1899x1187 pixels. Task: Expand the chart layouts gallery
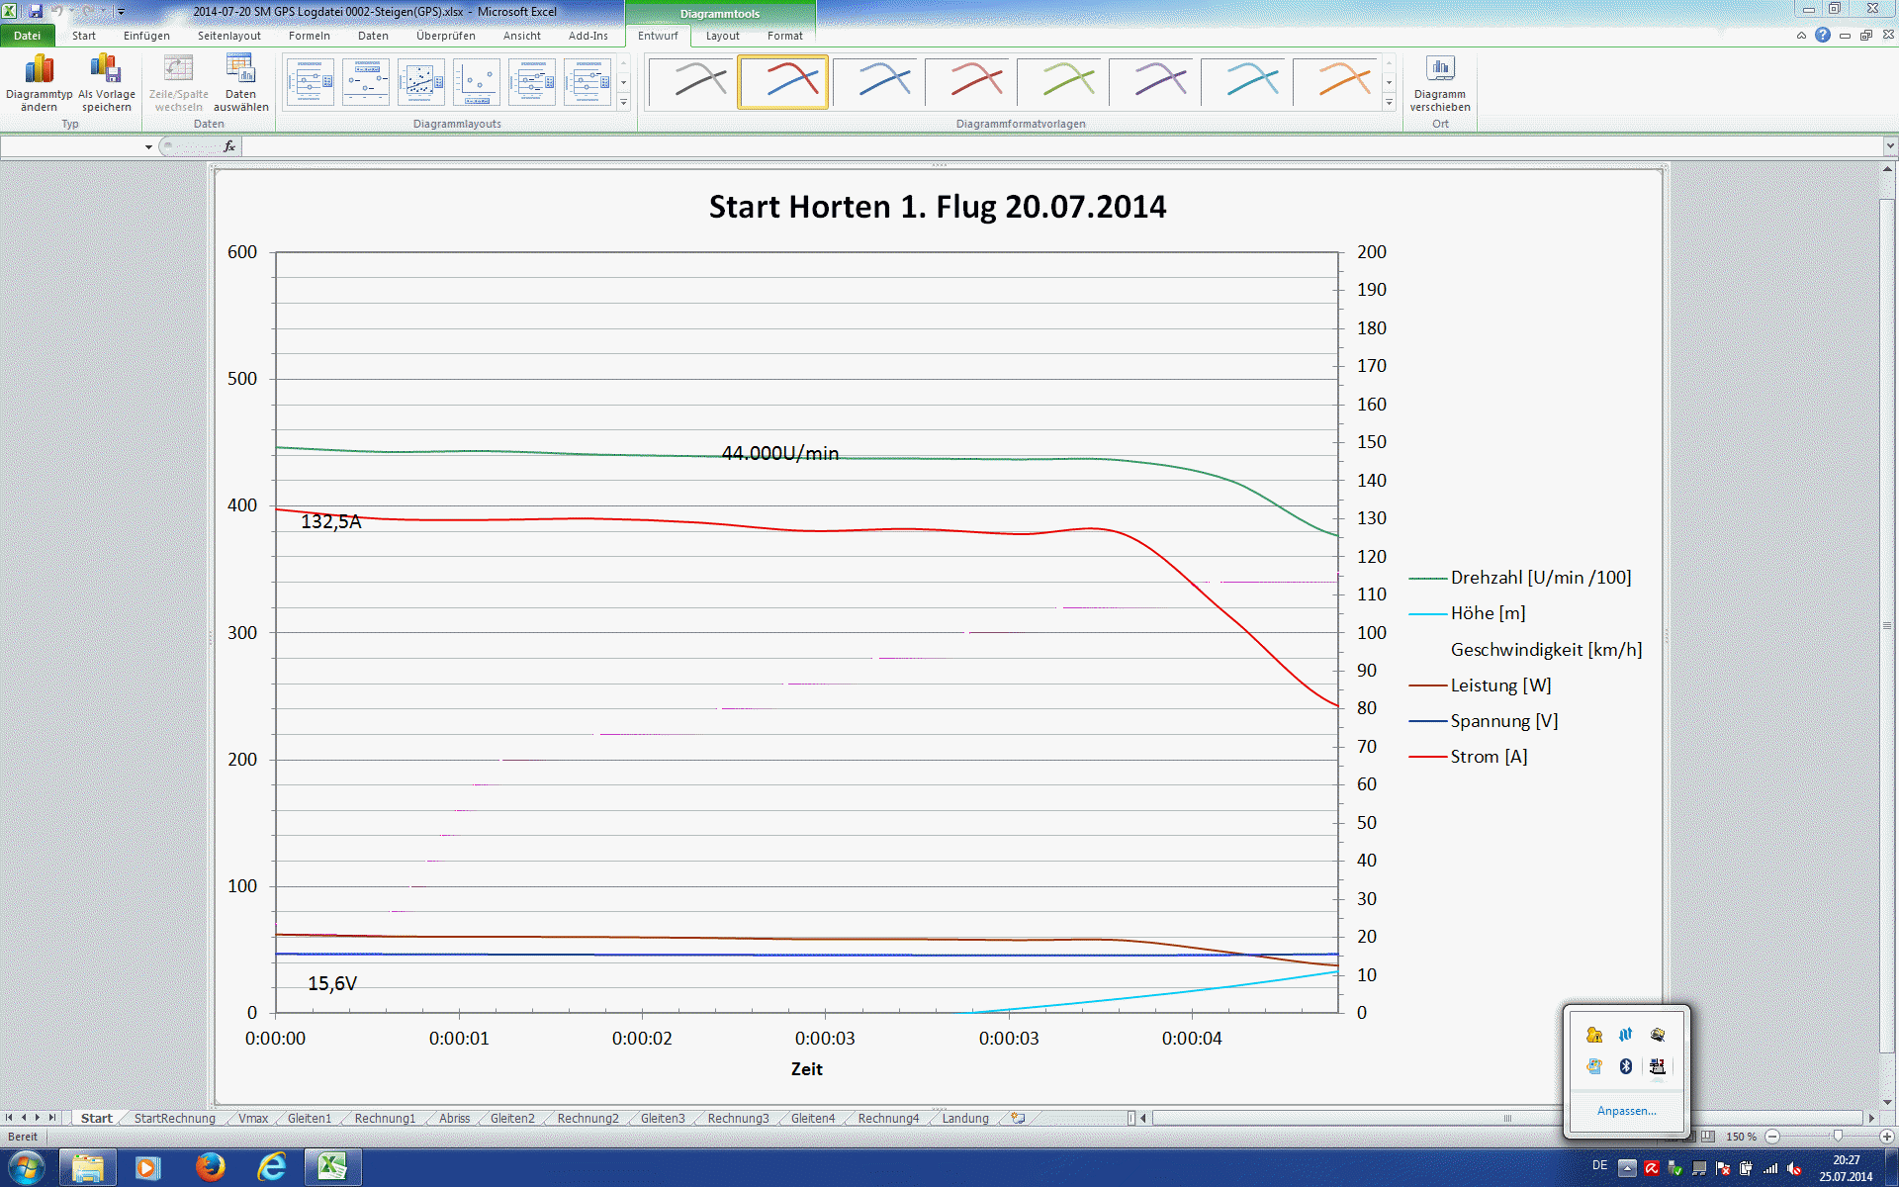tap(624, 103)
